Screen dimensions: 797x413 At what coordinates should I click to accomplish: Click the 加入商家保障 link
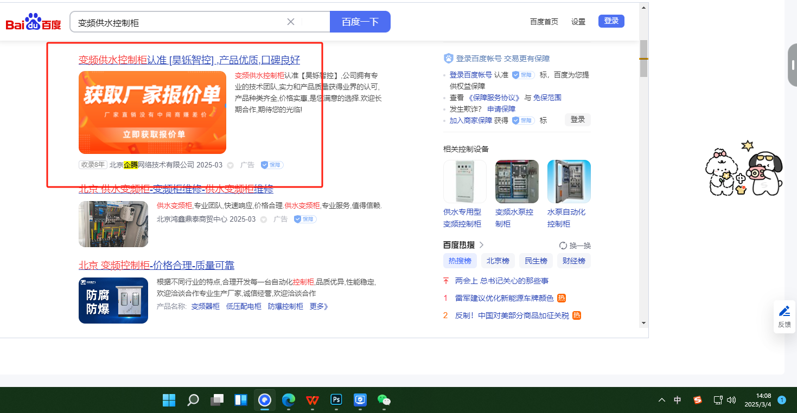[471, 120]
